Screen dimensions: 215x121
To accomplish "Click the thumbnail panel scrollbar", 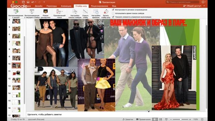I will [x=25, y=70].
